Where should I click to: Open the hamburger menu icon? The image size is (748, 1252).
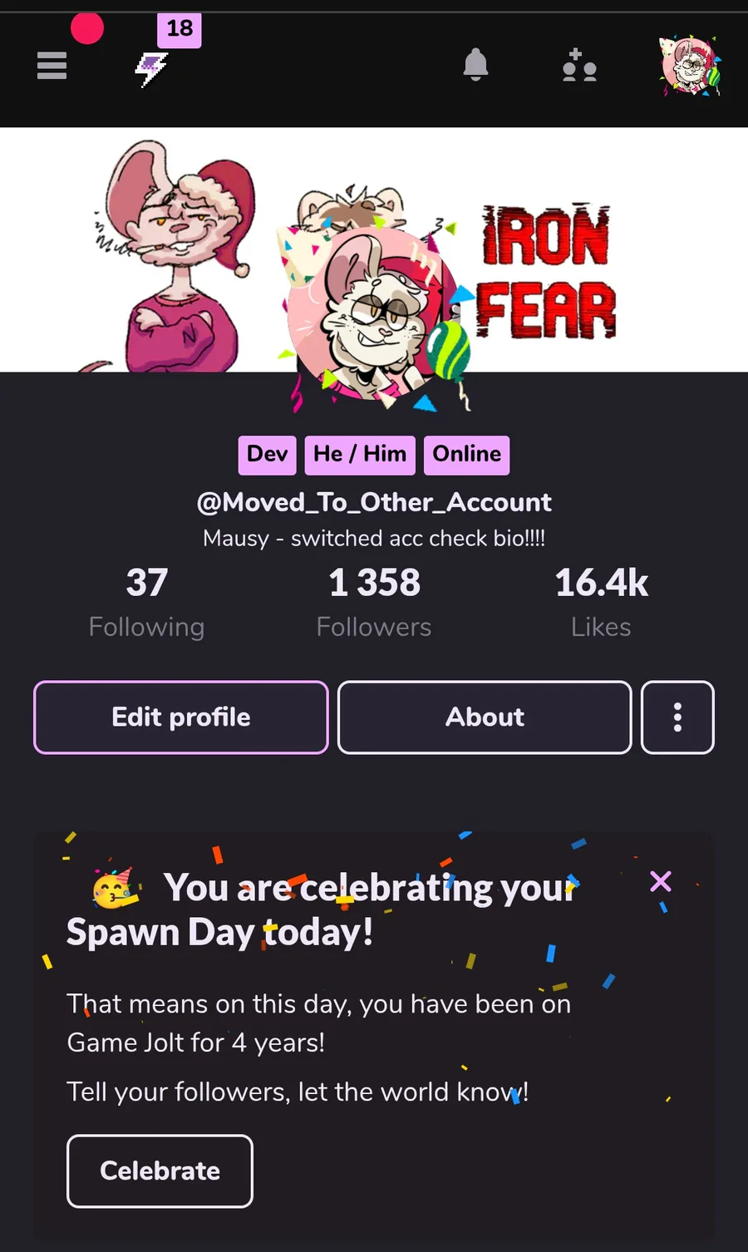(x=52, y=66)
